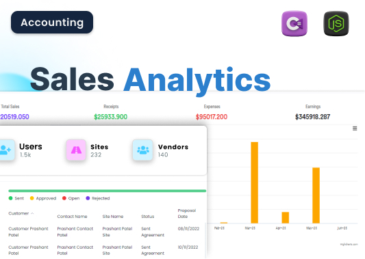Toggle the Open legend item
The image size is (365, 259).
(x=71, y=198)
